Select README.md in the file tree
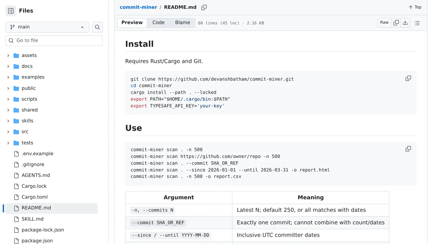This screenshot has height=244, width=433. pos(51,208)
